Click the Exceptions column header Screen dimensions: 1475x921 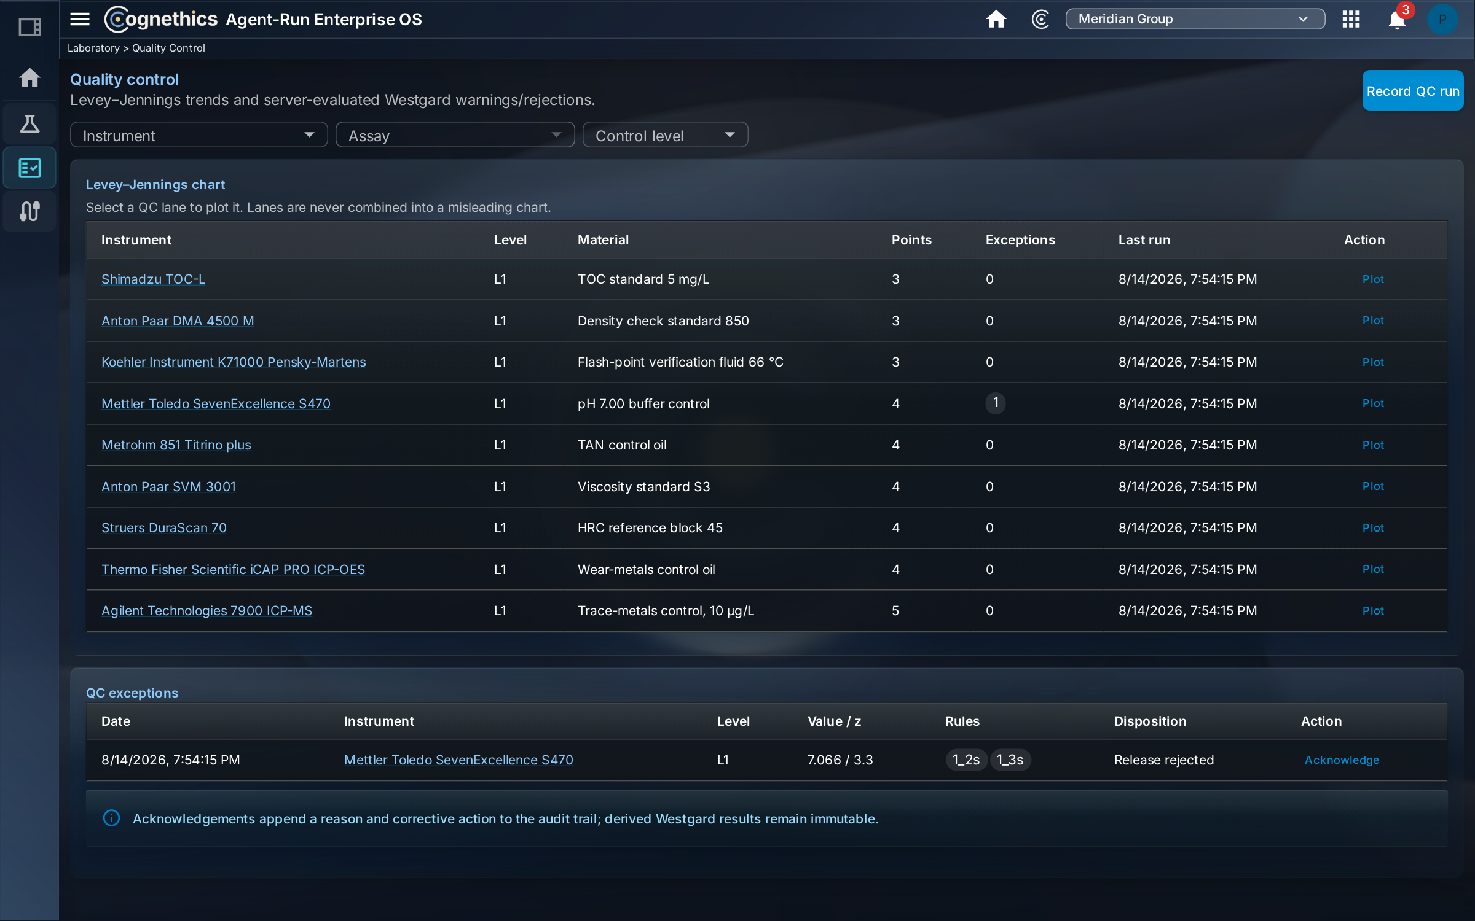pos(1020,239)
